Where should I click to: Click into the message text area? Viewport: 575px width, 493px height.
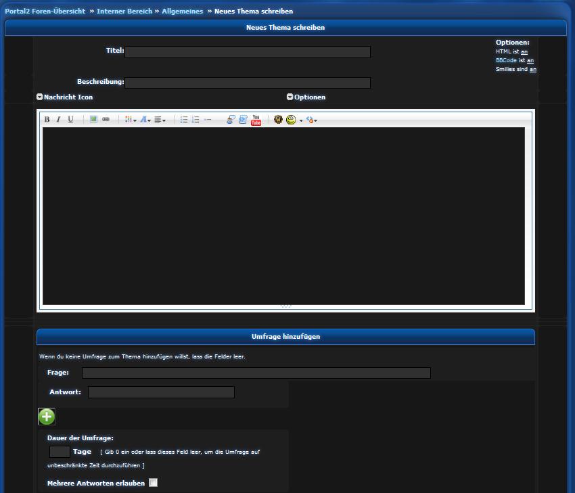pyautogui.click(x=283, y=216)
